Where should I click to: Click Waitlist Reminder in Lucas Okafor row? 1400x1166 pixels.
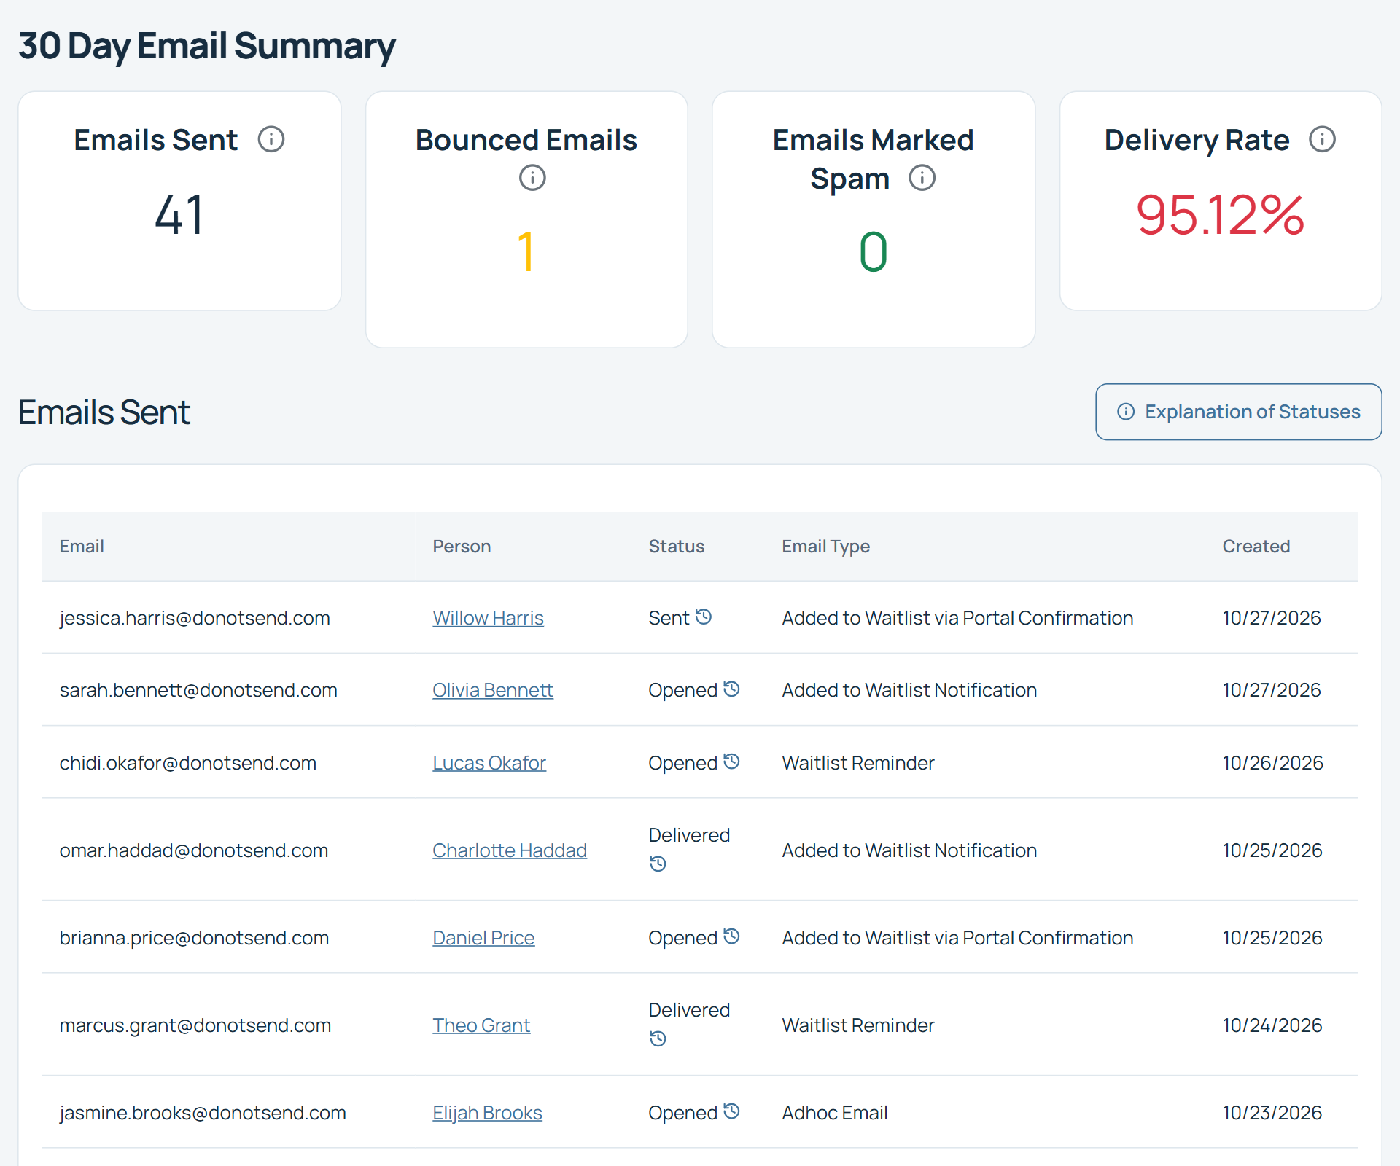(858, 763)
